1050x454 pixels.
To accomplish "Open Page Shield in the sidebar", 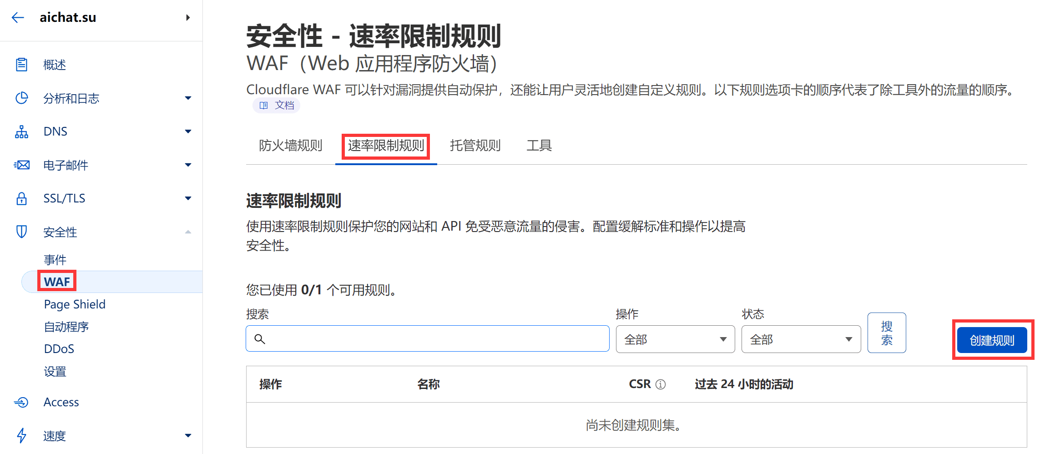I will pyautogui.click(x=75, y=304).
